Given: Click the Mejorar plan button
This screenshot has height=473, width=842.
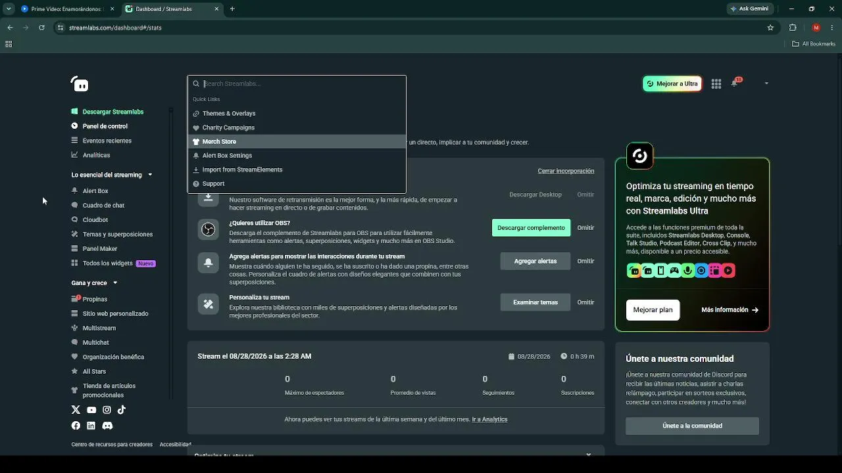Looking at the screenshot, I should click(x=653, y=310).
